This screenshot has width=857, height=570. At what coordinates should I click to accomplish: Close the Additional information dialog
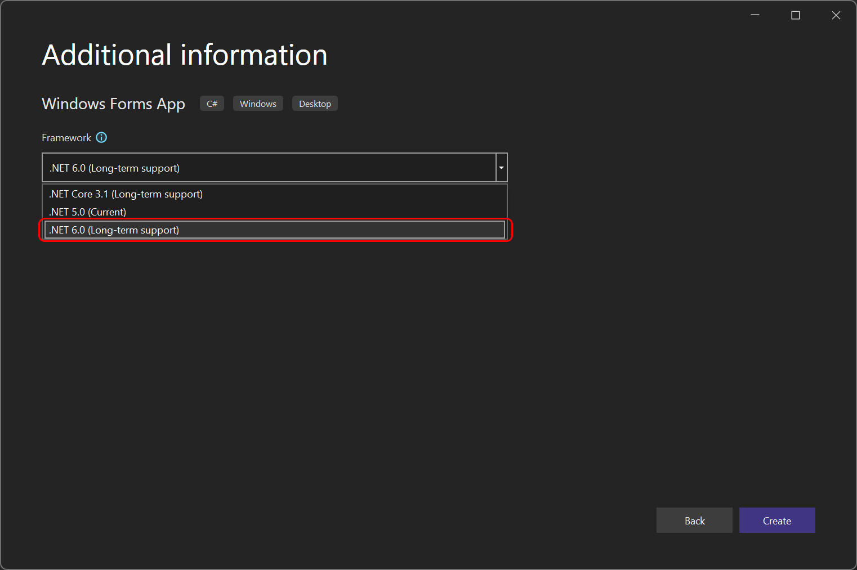pos(836,15)
